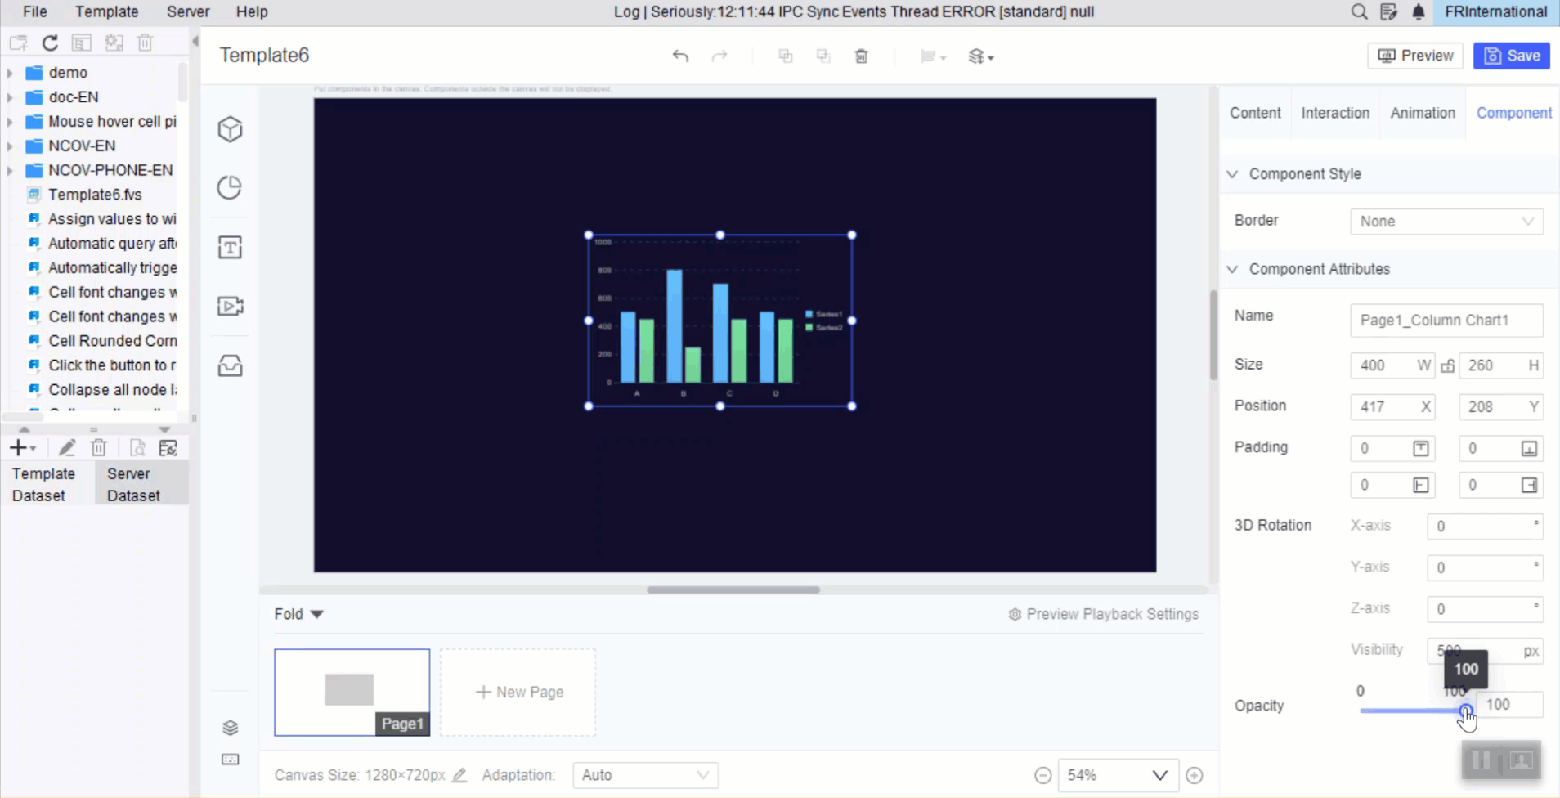Select the inbox tray component icon

[231, 365]
